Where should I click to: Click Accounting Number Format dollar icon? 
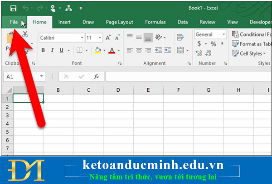pyautogui.click(x=199, y=43)
